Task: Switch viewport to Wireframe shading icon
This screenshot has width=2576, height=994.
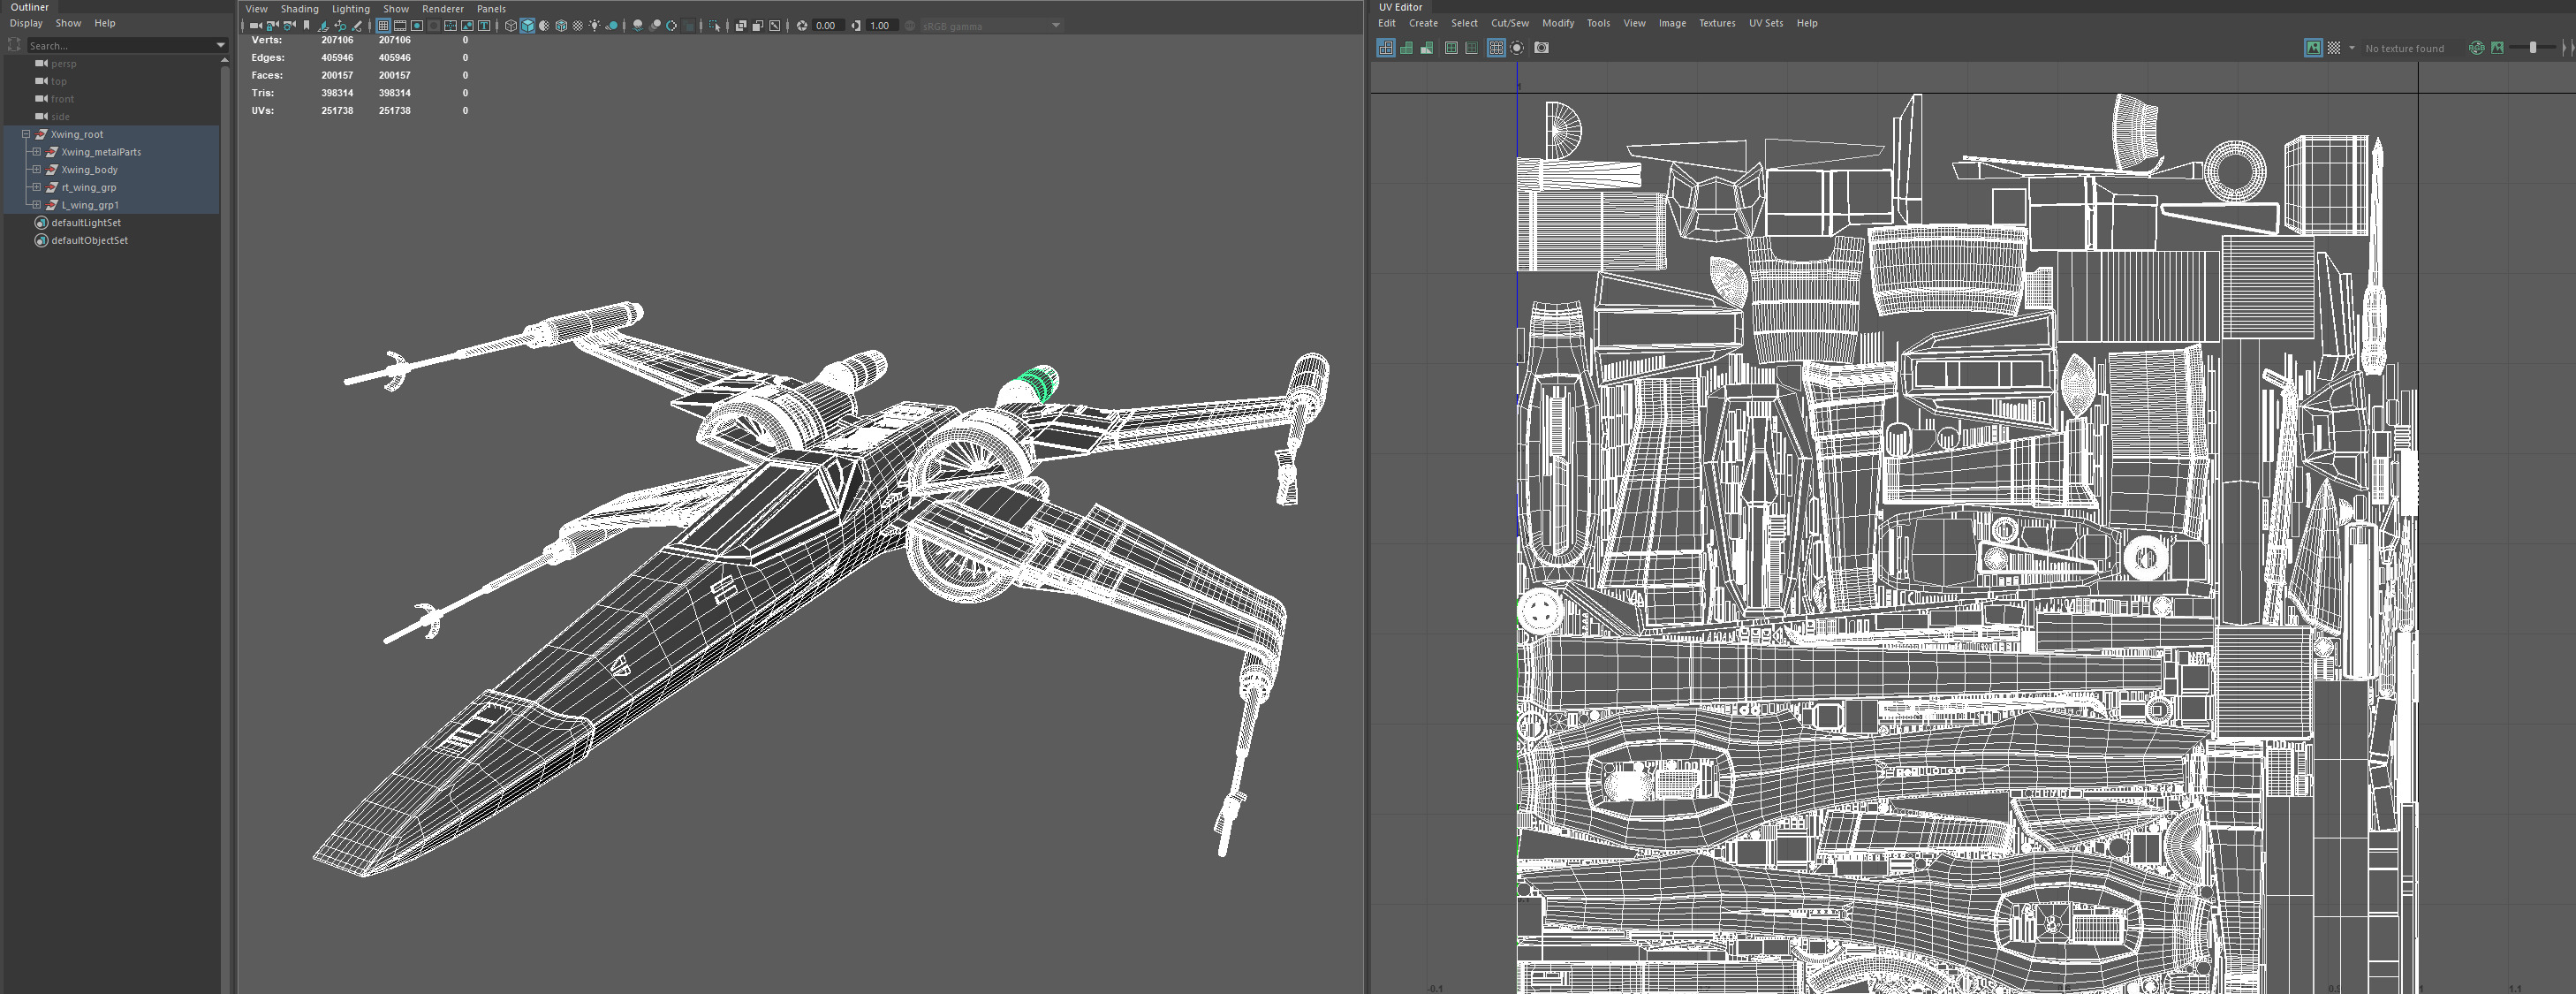Action: point(511,25)
